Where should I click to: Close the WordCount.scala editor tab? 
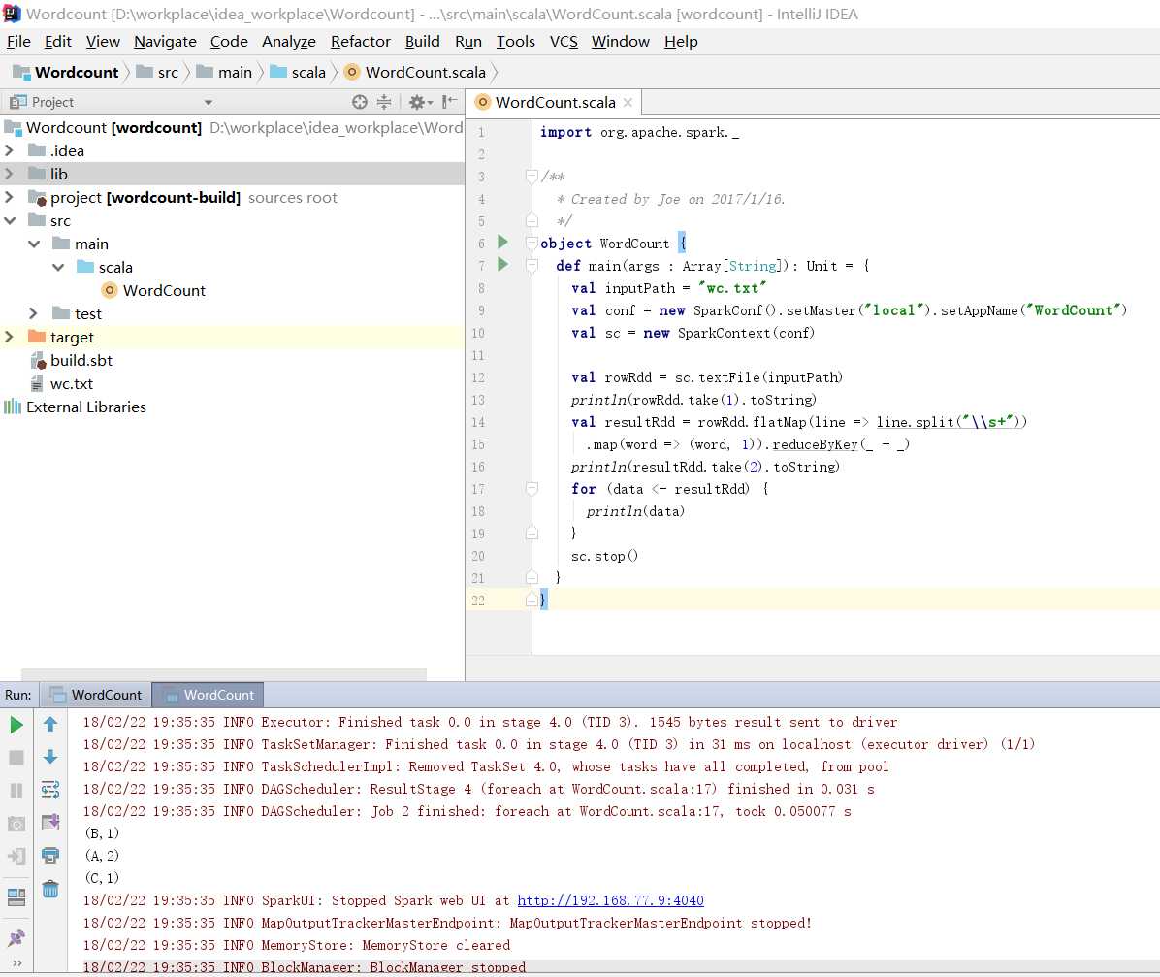click(x=628, y=102)
